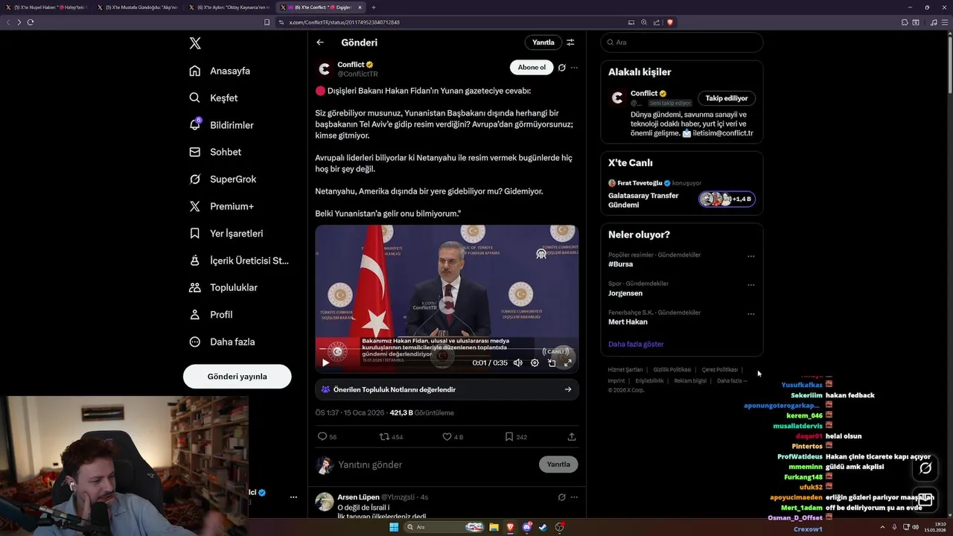This screenshot has width=953, height=536.
Task: Open Grok floating button
Action: pos(925,468)
